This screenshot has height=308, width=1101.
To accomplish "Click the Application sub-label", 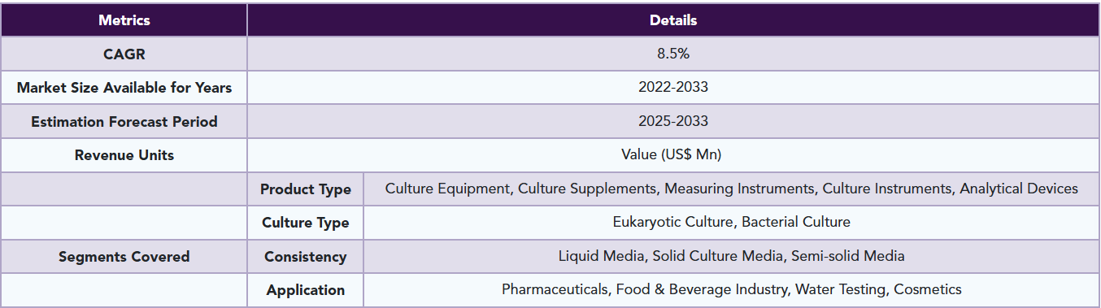I will [x=306, y=289].
